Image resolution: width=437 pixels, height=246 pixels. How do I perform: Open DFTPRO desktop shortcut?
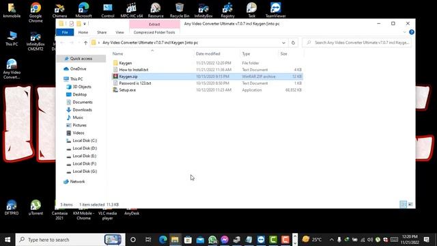tap(12, 208)
